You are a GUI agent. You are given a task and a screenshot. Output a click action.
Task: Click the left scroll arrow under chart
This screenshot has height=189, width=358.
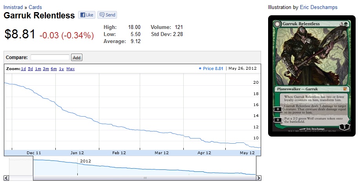tap(6, 178)
